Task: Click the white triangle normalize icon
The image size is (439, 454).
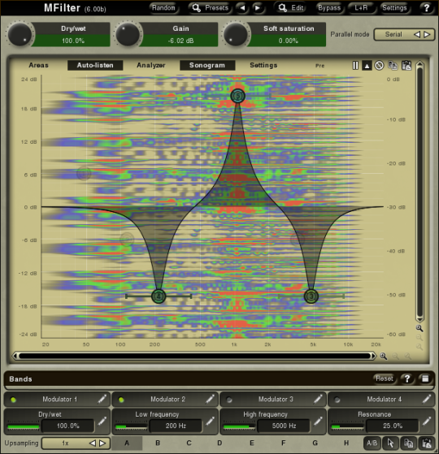Action: coord(367,66)
